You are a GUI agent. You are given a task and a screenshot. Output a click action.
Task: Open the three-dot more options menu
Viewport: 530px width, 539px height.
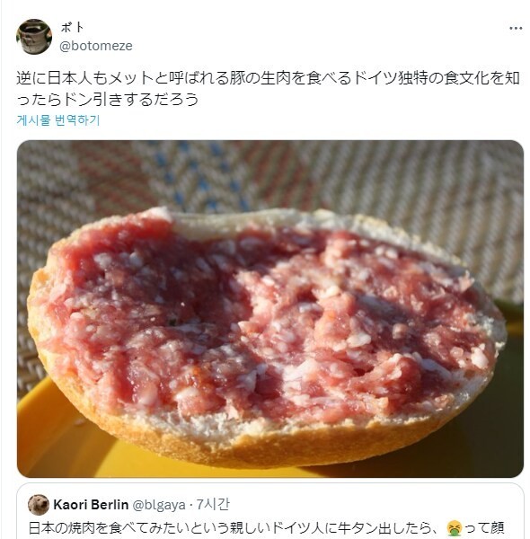click(516, 29)
